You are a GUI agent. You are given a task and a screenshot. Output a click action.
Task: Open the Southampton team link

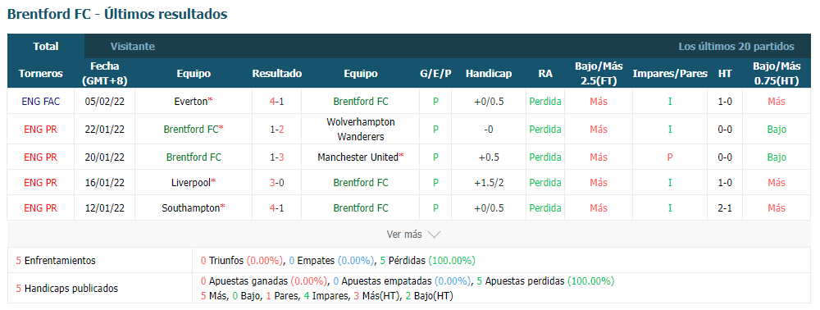pos(191,208)
